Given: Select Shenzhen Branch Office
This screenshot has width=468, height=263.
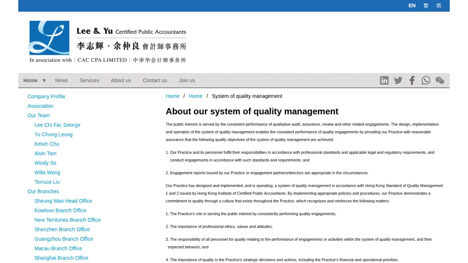Looking at the screenshot, I should click(62, 229).
